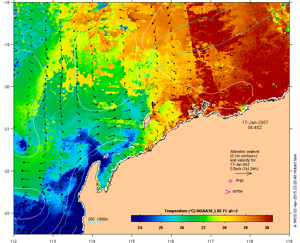The image size is (300, 243).
Task: Click the colorbar value 27
Action: [x=203, y=228]
